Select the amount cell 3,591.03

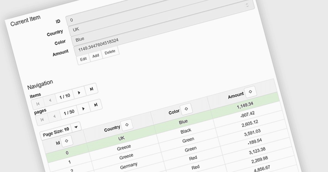pyautogui.click(x=252, y=132)
